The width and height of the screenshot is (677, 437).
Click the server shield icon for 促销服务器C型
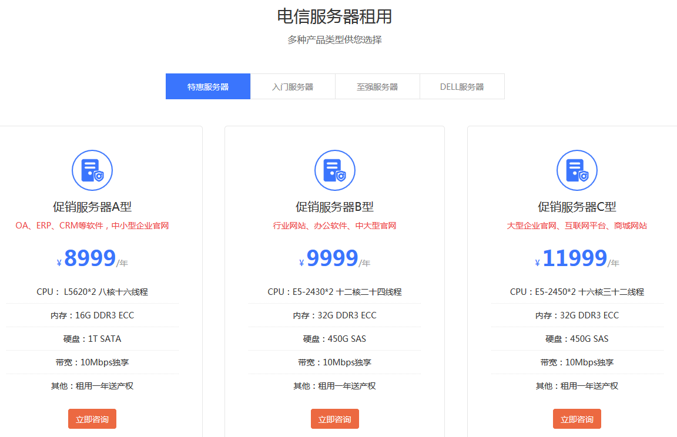coord(577,170)
